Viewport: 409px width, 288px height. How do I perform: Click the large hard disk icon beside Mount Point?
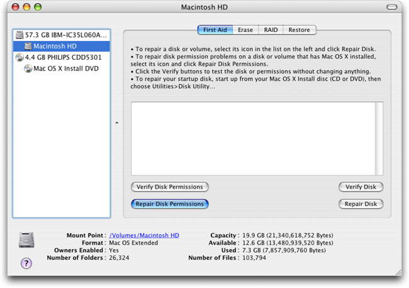26,240
